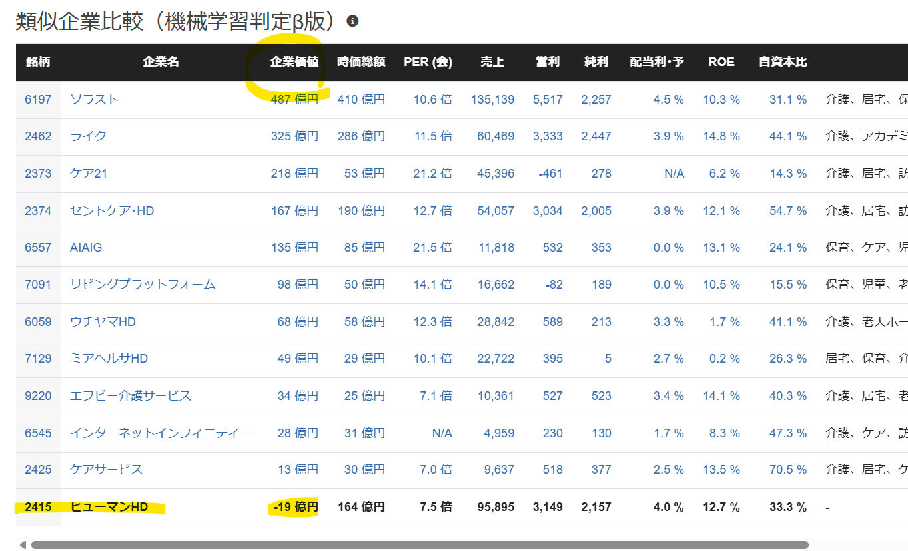Click the horizontal scrollbar thumb
Image resolution: width=908 pixels, height=551 pixels.
[x=420, y=545]
